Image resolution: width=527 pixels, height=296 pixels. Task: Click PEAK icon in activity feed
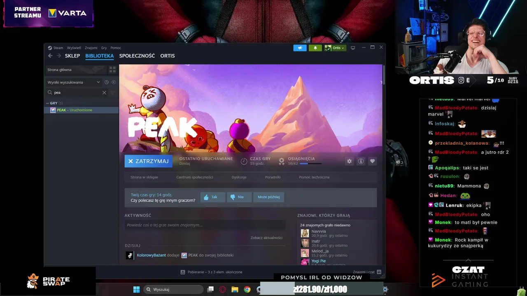pos(184,255)
